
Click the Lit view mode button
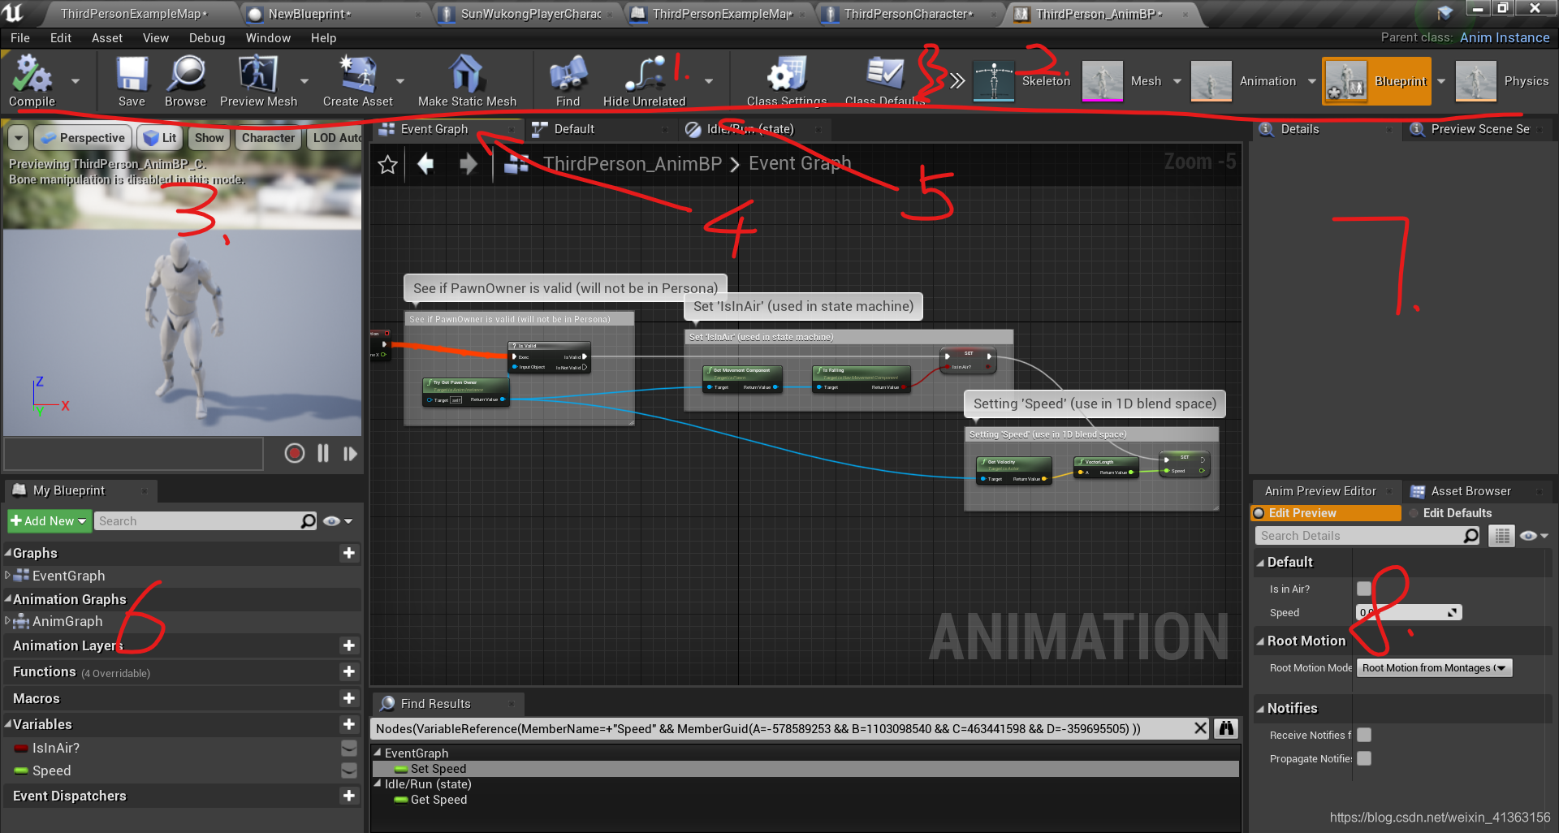tap(160, 138)
